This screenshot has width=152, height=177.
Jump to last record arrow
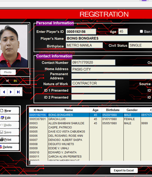tap(18, 92)
